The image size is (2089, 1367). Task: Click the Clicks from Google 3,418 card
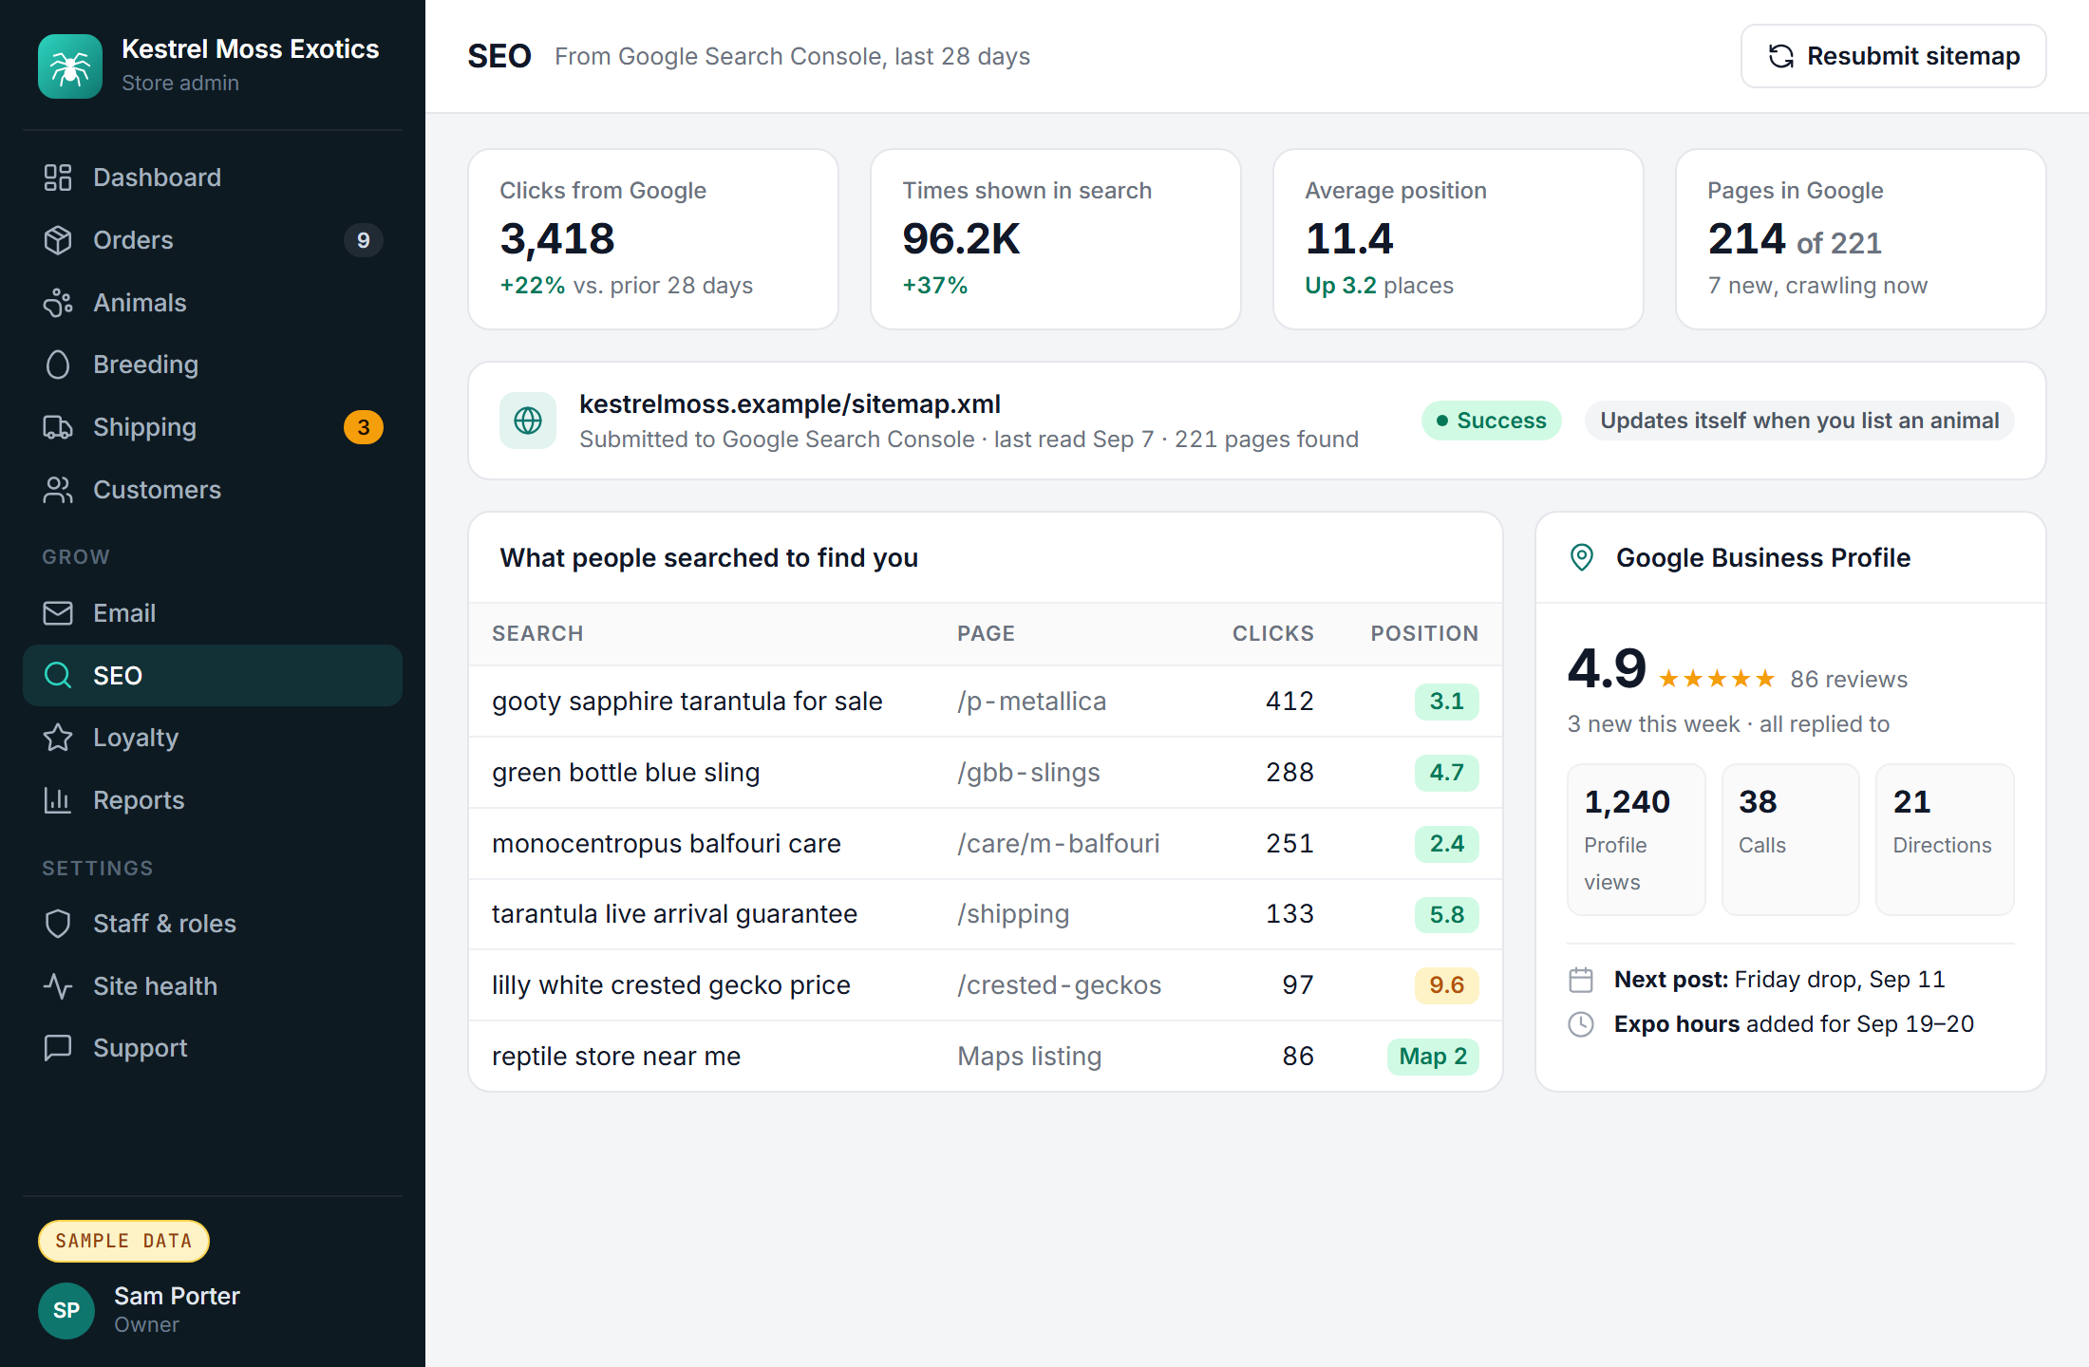pos(653,239)
